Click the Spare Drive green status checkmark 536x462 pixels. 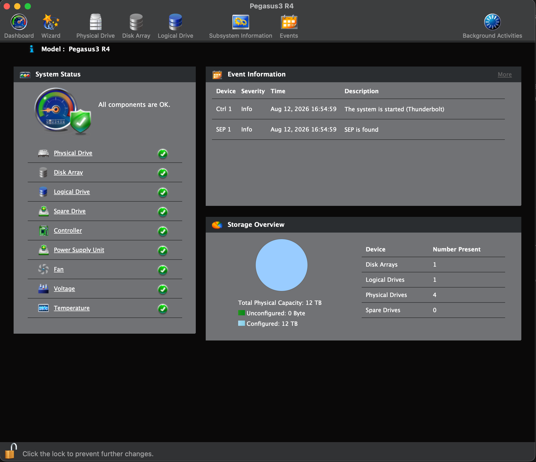163,212
